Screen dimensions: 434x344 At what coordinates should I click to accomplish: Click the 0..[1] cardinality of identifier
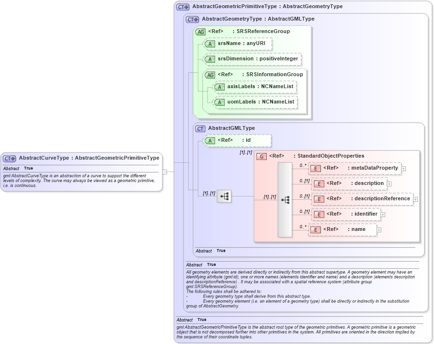point(305,211)
